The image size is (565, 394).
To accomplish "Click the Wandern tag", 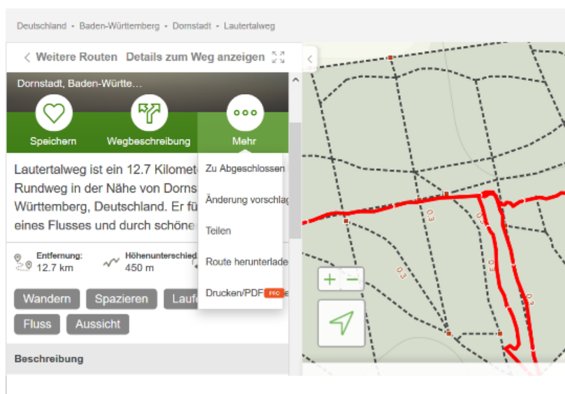I will coord(47,299).
